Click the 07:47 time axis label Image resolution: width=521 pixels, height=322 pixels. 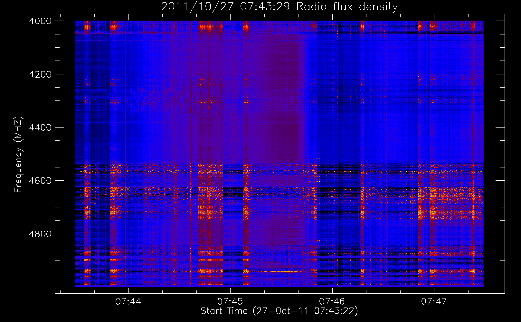(434, 301)
